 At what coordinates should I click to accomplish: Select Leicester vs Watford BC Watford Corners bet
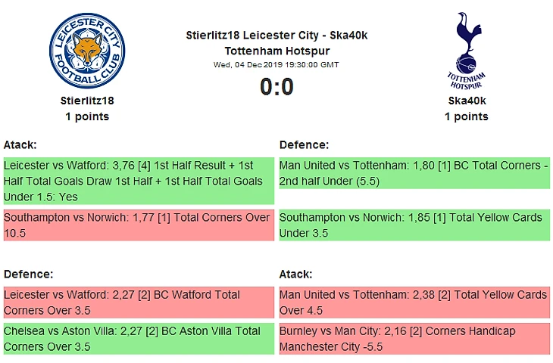pyautogui.click(x=138, y=302)
